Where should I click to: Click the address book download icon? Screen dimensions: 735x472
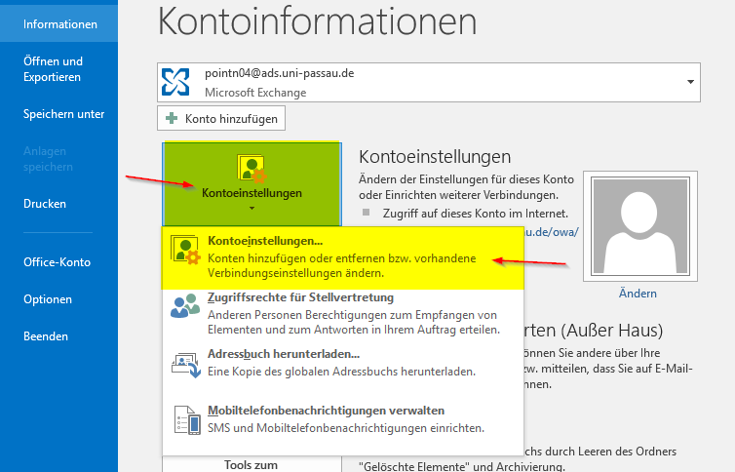[x=185, y=365]
